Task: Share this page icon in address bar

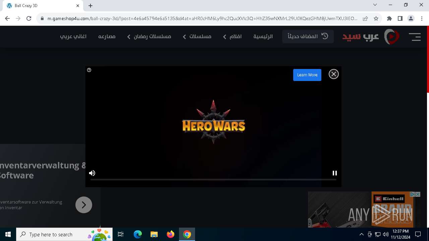Action: (x=365, y=19)
